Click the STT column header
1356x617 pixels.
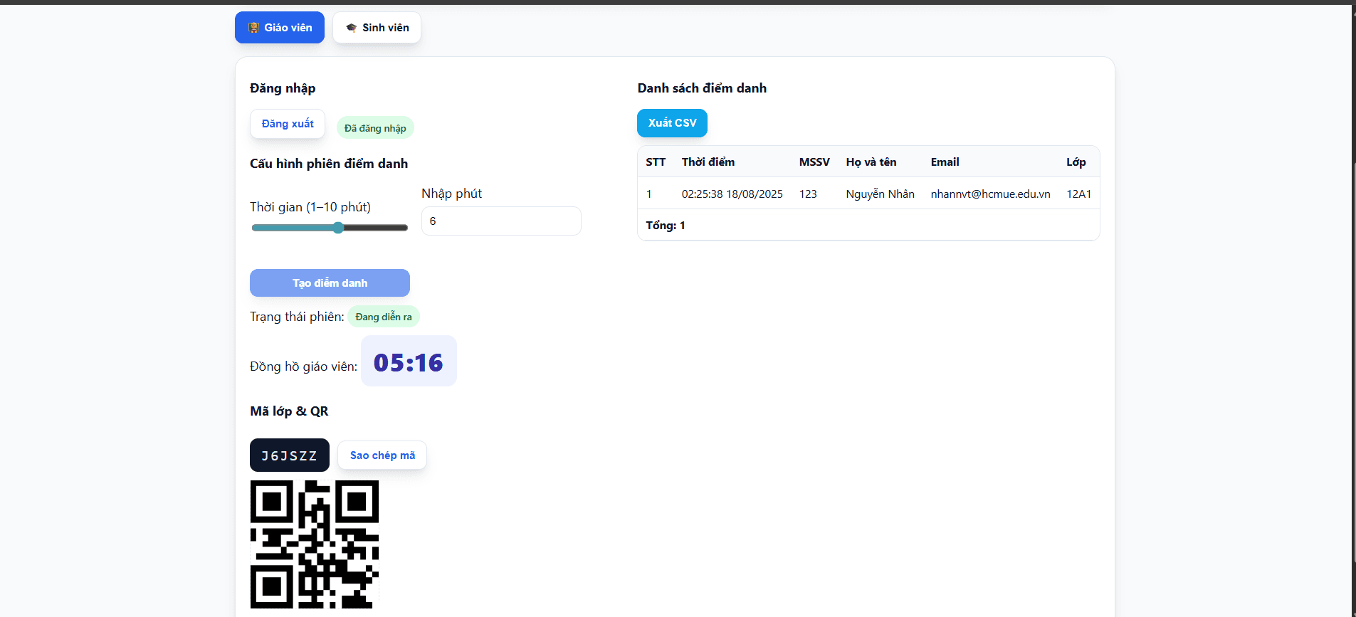click(x=656, y=162)
